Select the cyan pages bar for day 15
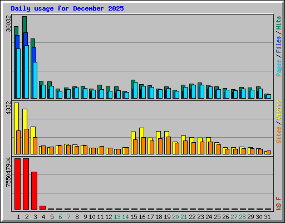 (135, 90)
